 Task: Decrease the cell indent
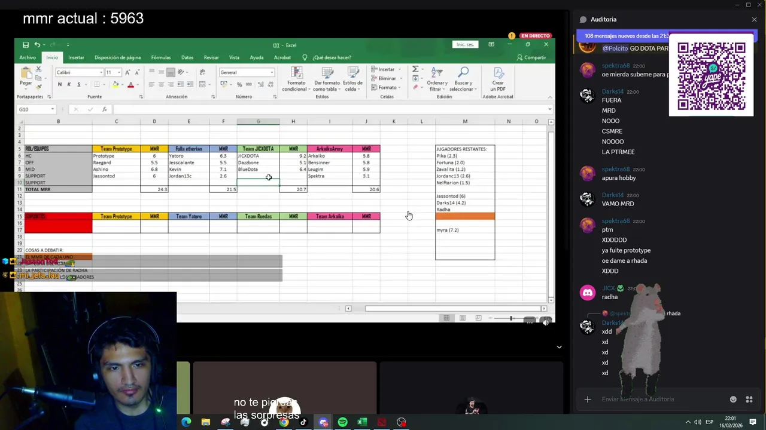(x=181, y=85)
